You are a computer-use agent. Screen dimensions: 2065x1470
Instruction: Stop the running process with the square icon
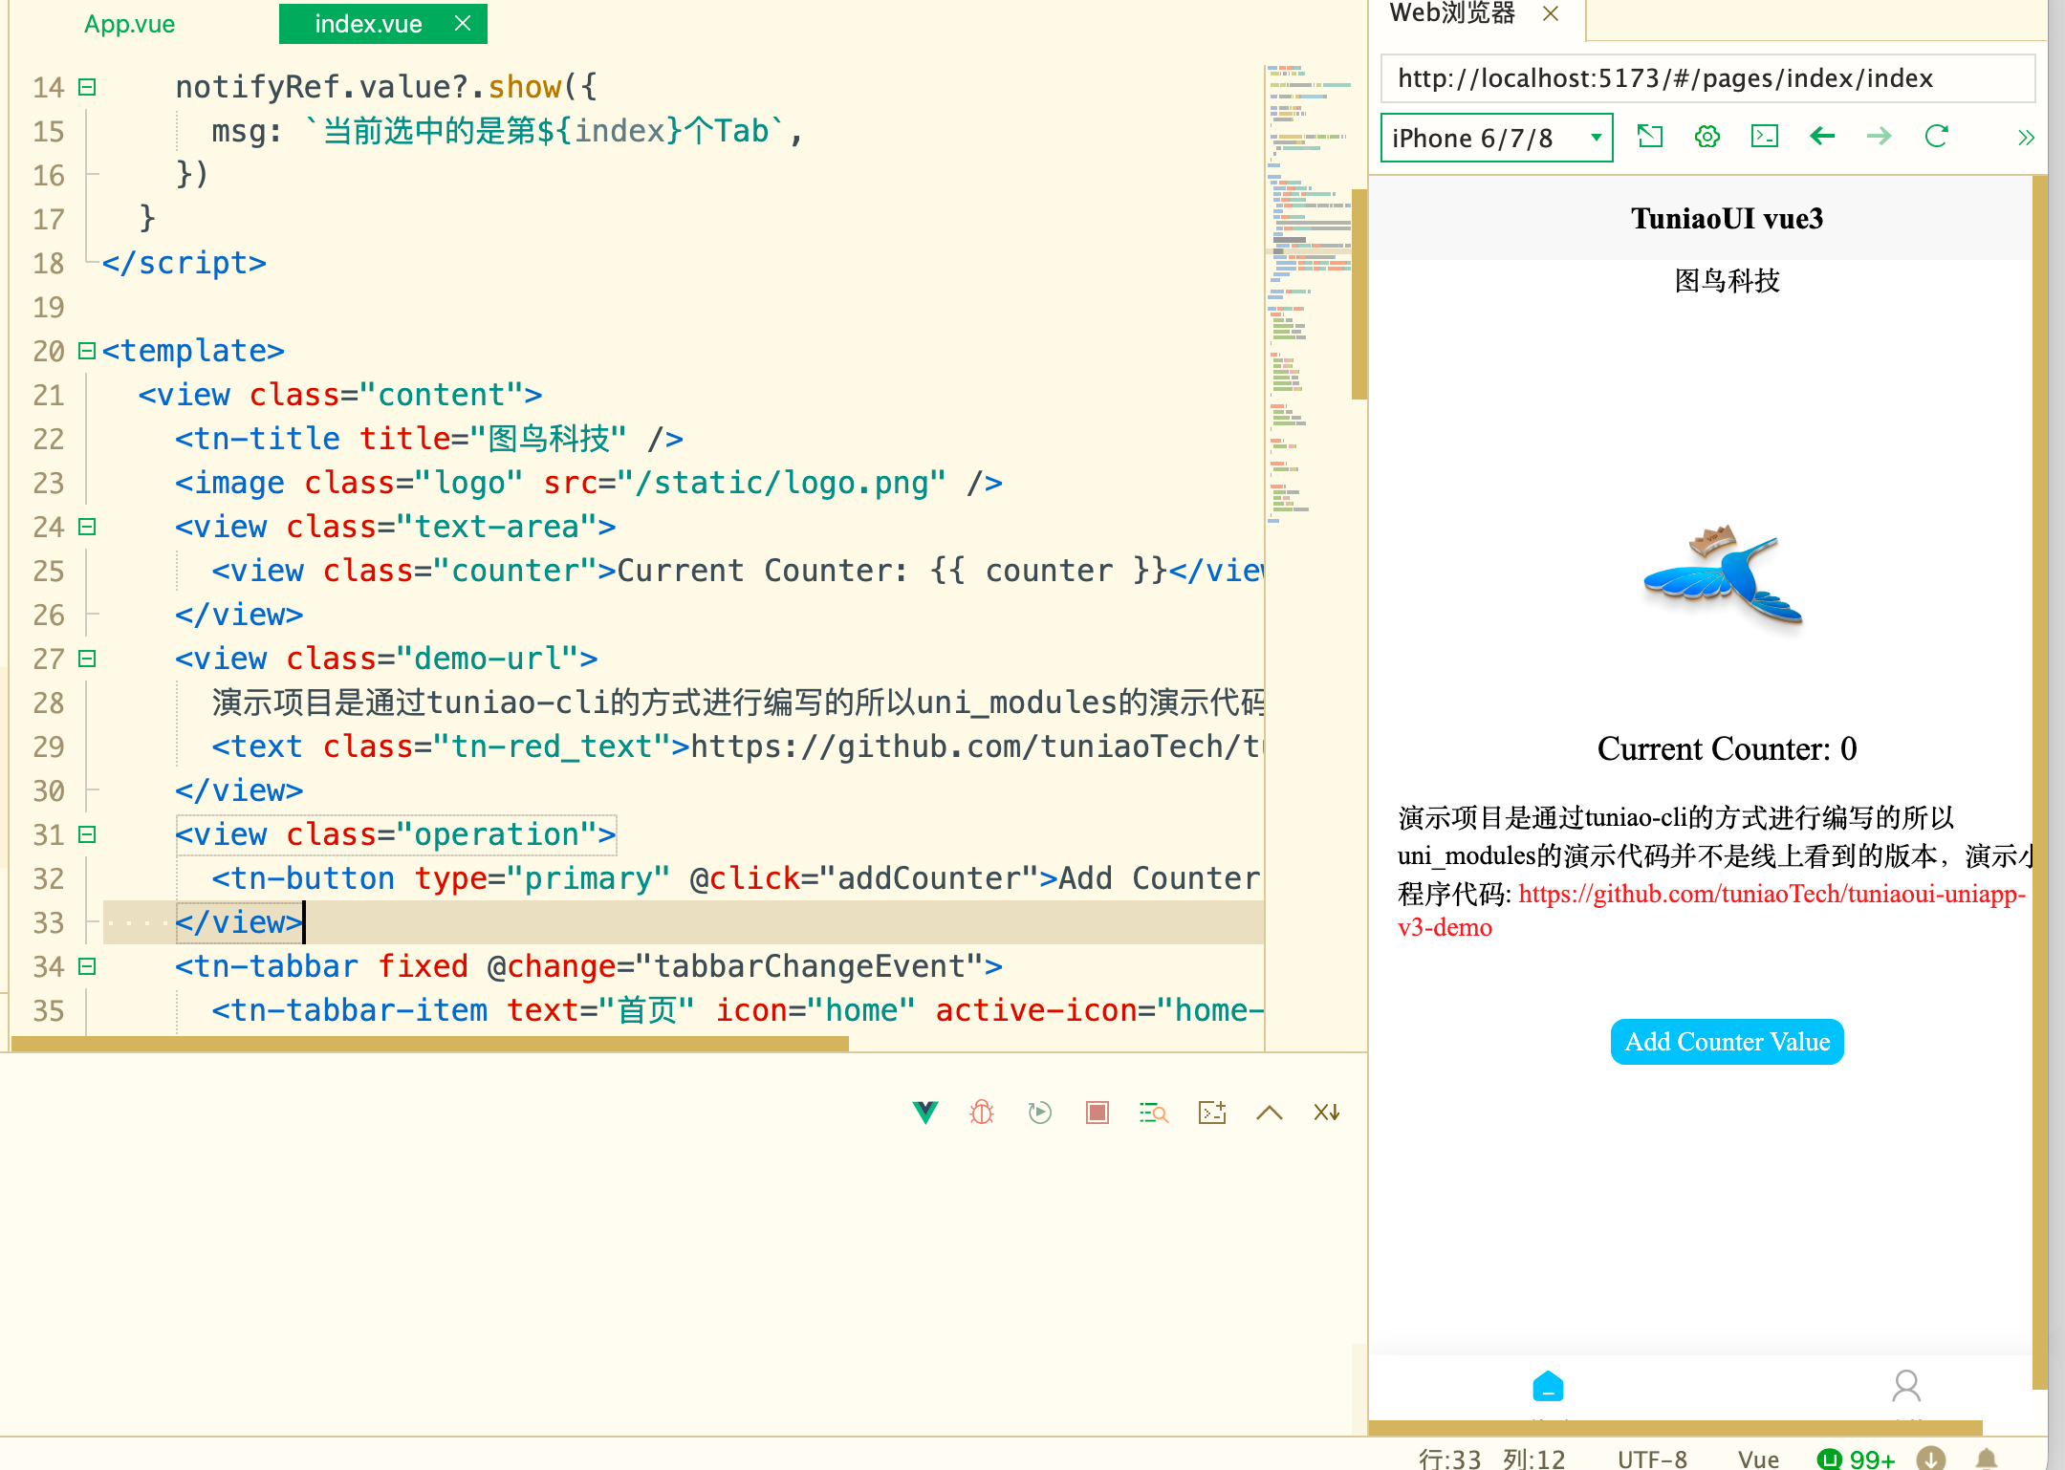click(x=1097, y=1113)
